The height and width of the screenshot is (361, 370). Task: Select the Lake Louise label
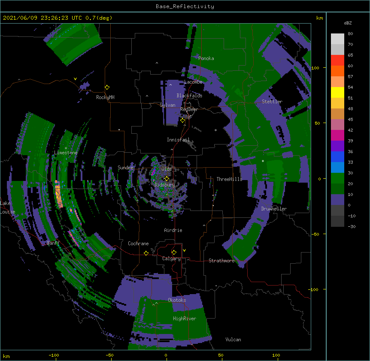tap(8, 208)
